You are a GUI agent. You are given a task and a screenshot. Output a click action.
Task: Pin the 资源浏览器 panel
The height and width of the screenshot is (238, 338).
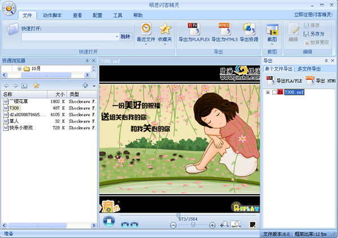87,61
